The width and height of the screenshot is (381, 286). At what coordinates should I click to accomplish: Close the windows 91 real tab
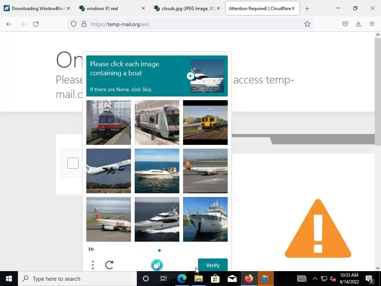(x=143, y=8)
